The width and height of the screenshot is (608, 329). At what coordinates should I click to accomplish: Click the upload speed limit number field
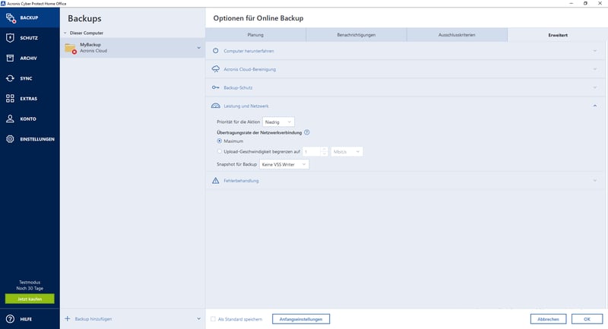coord(312,151)
